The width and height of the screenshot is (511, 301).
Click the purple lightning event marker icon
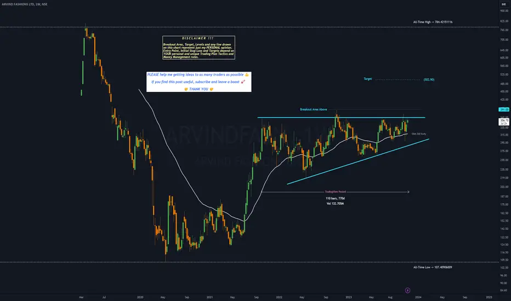click(x=407, y=290)
